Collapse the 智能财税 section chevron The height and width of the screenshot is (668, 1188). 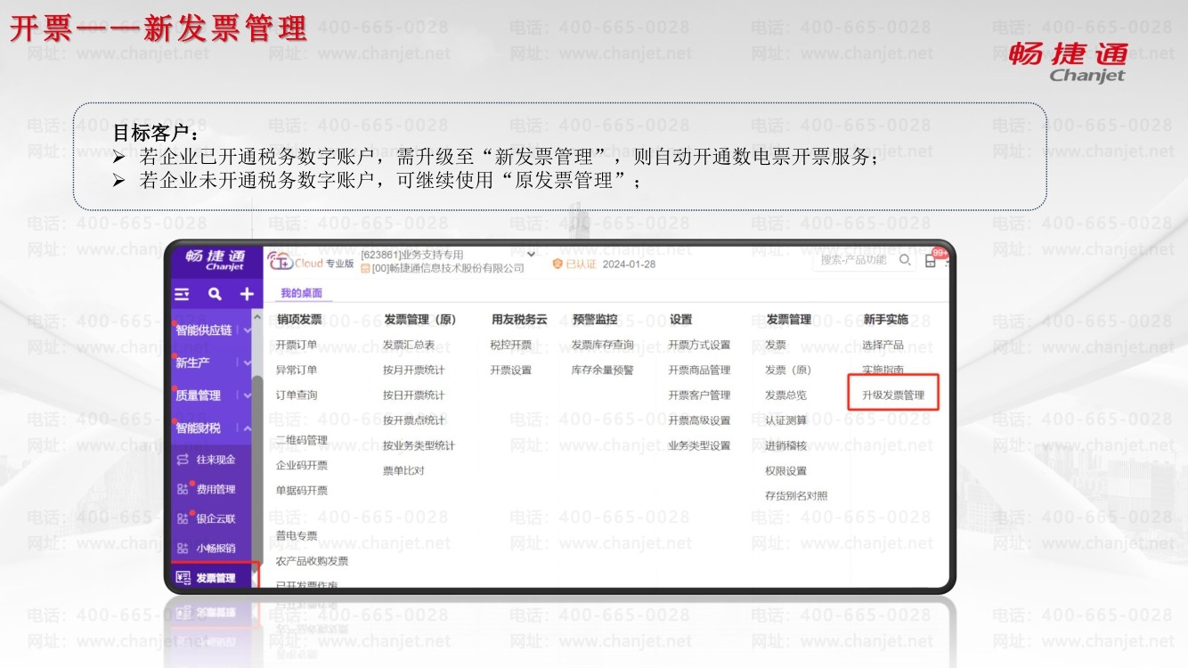(x=247, y=428)
